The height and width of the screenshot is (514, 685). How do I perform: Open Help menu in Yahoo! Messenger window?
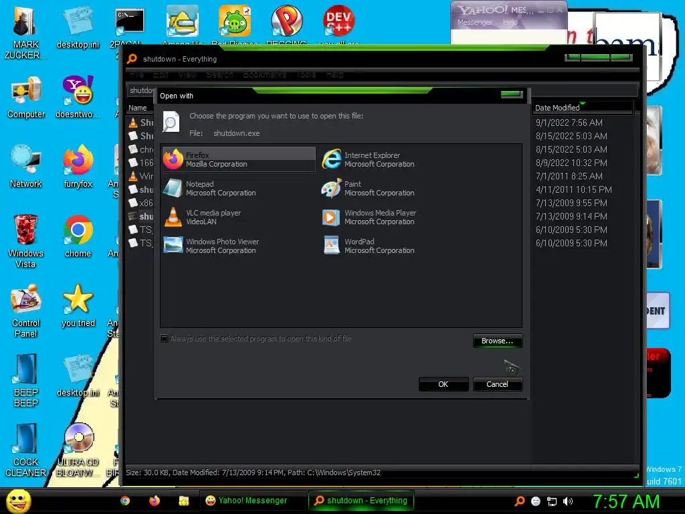[510, 22]
